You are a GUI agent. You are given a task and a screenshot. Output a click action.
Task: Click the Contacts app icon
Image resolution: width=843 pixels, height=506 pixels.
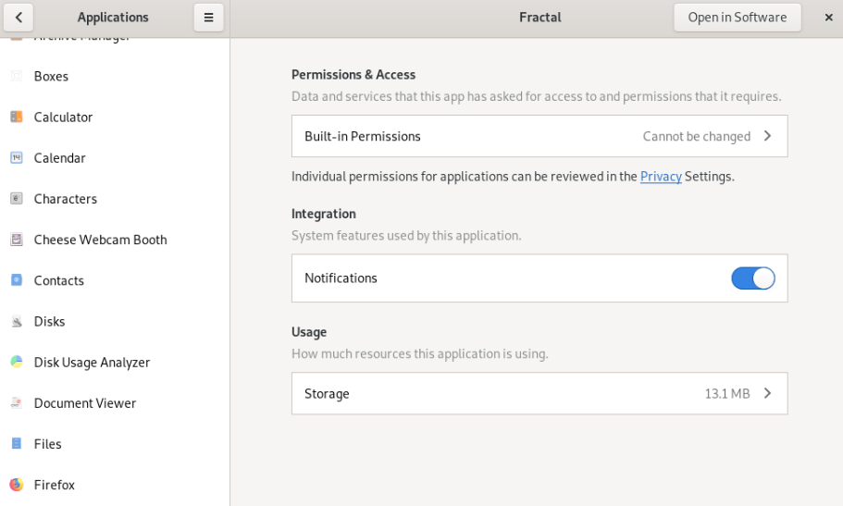click(17, 280)
